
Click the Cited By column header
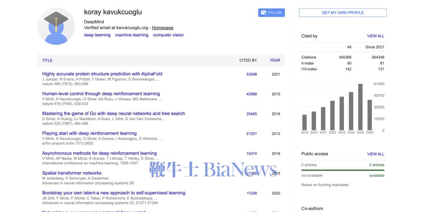coord(248,60)
